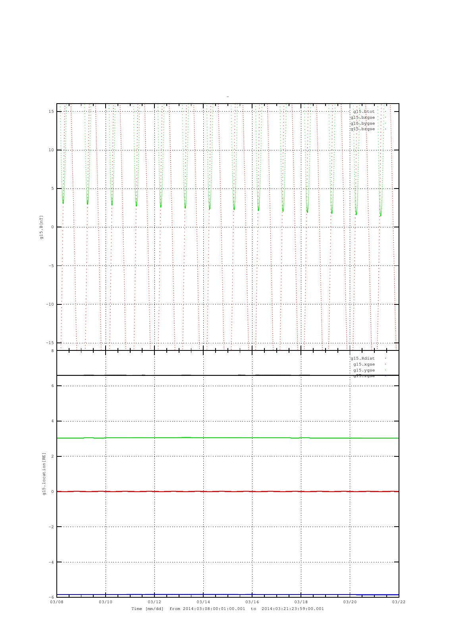This screenshot has height=635, width=449.
Task: Click the 03/14 date tick label
Action: 203,602
